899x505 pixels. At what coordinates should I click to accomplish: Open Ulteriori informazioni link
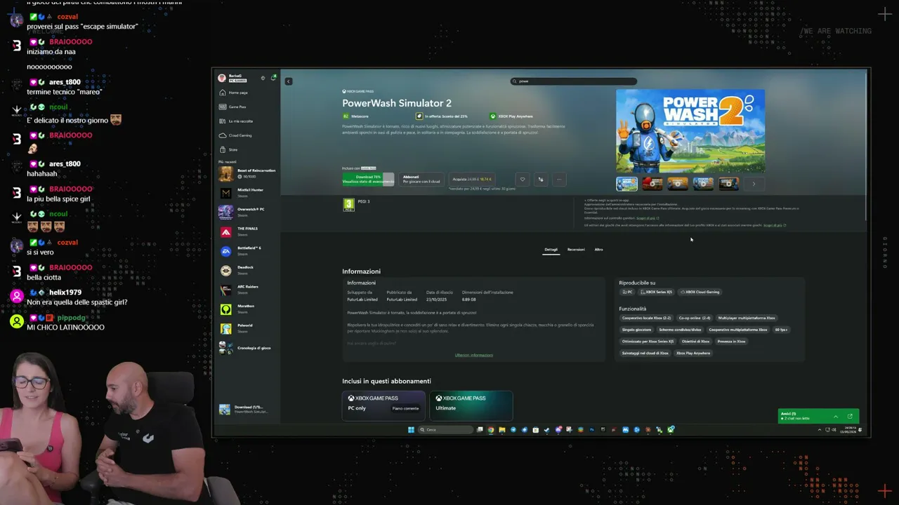(474, 356)
